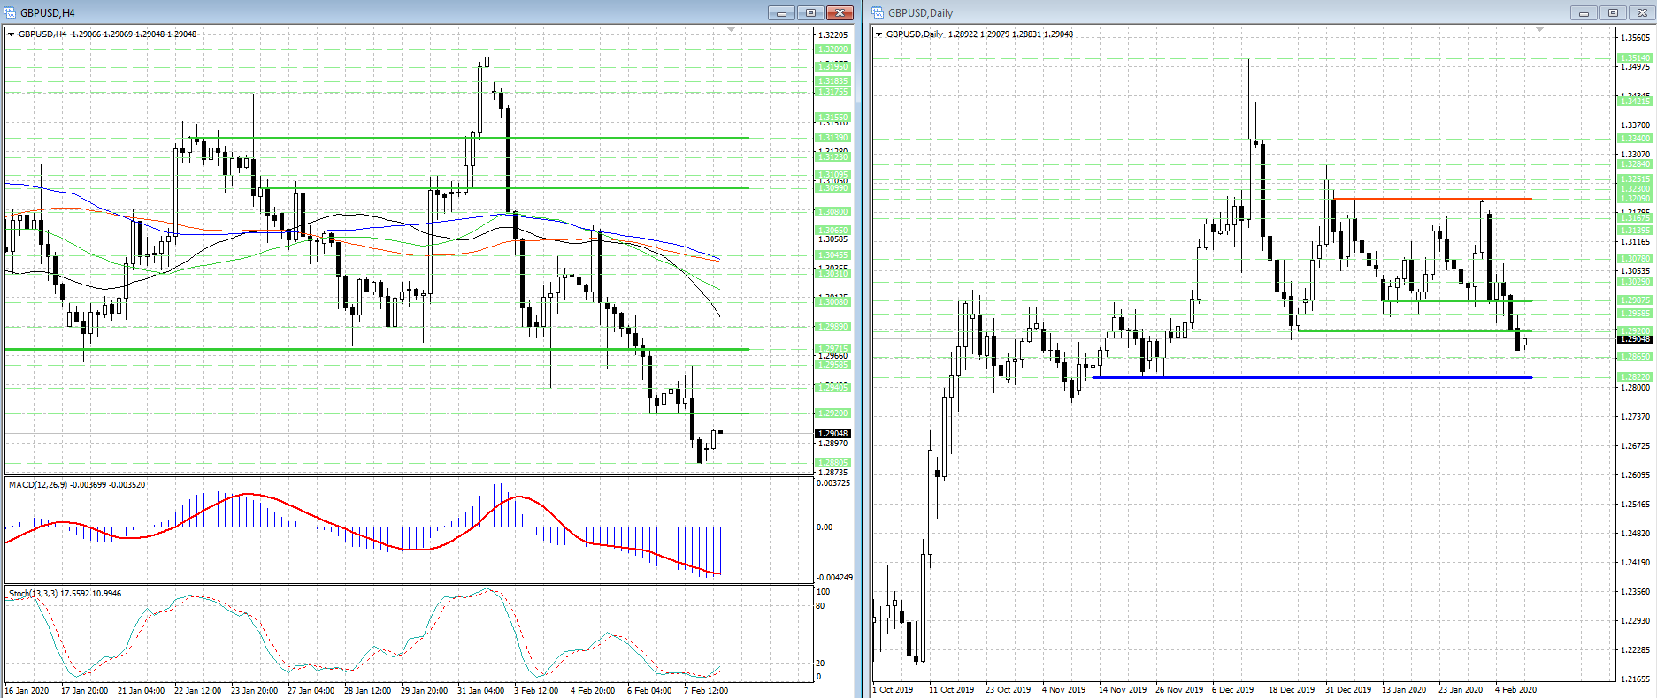
Task: Click the chart icon in the GBPUSD,H4 title bar
Action: tap(11, 12)
